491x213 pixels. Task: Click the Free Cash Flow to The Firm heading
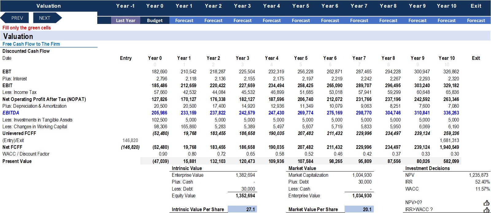31,44
